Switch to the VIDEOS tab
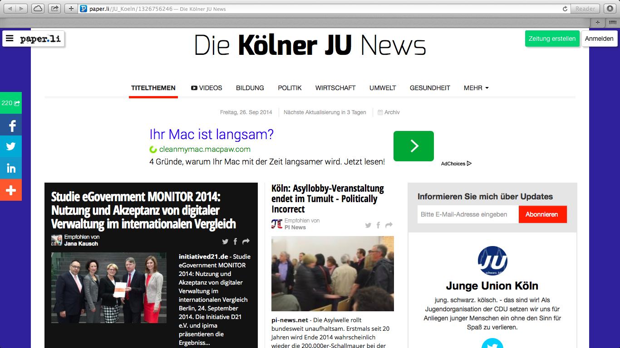 [207, 88]
